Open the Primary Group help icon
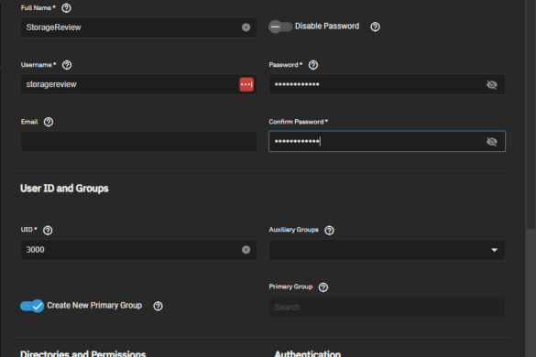536x357 pixels. 323,287
